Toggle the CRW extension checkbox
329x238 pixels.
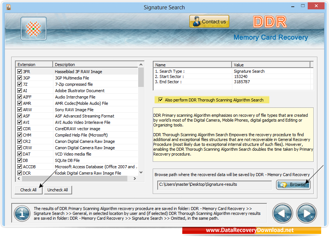pos(20,147)
